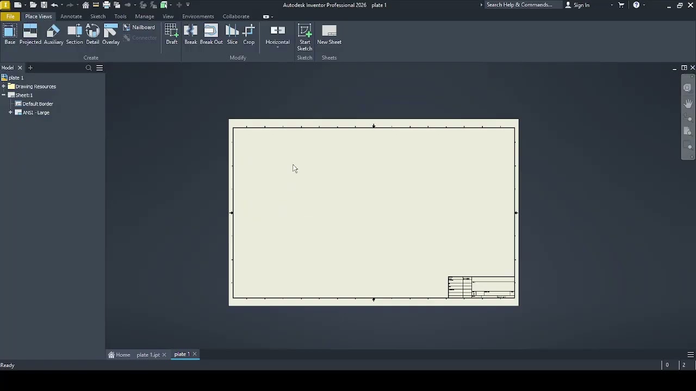696x391 pixels.
Task: Add a new browser panel tab
Action: click(30, 68)
